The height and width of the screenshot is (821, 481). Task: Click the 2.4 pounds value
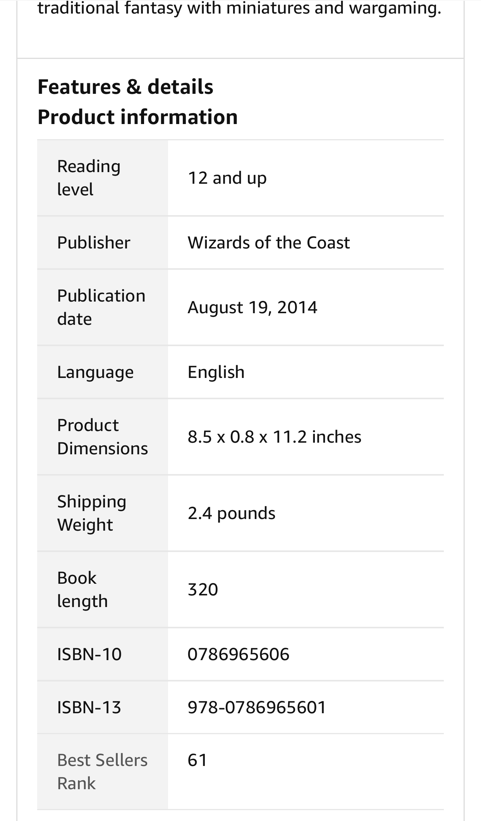[x=232, y=513]
